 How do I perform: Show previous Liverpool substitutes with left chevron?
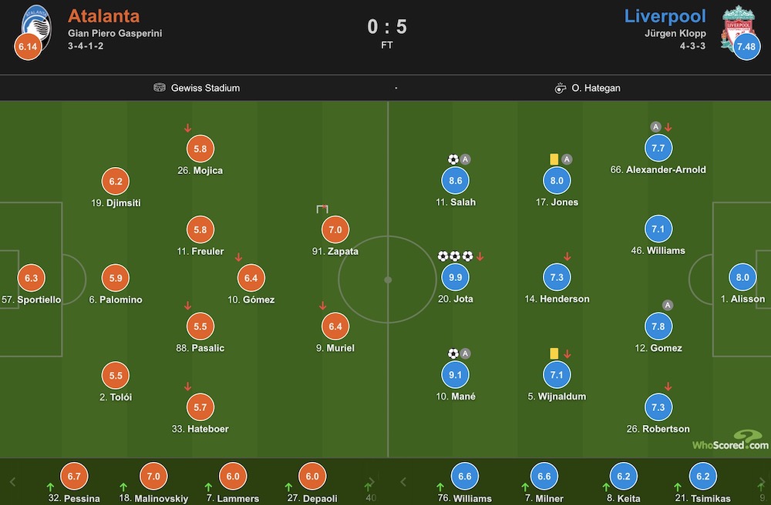(x=403, y=482)
